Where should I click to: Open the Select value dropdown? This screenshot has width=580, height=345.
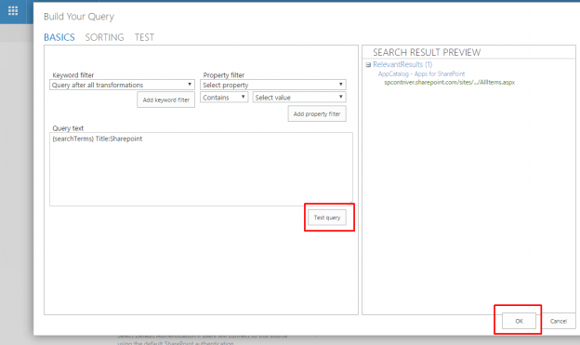coord(299,98)
